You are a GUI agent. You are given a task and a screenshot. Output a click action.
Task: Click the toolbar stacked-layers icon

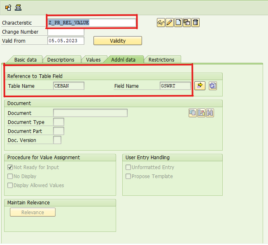tap(18, 8)
